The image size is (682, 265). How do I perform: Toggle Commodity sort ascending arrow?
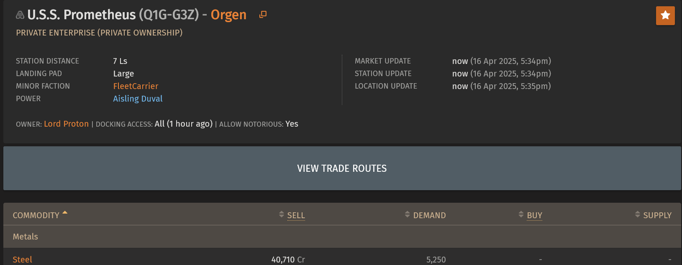click(65, 213)
